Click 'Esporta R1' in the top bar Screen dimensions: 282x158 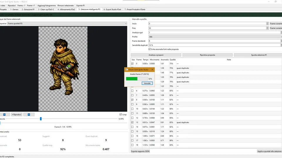tap(80, 6)
